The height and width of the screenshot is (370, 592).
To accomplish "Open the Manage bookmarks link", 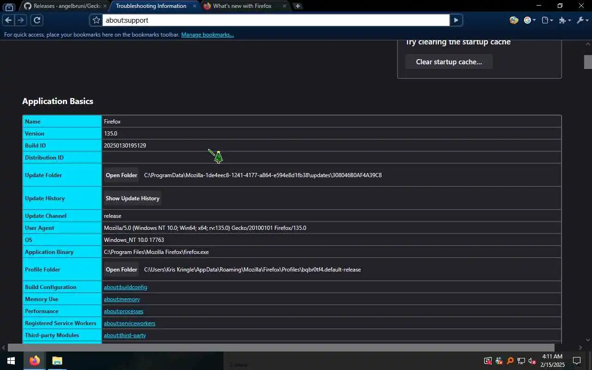I will (208, 35).
